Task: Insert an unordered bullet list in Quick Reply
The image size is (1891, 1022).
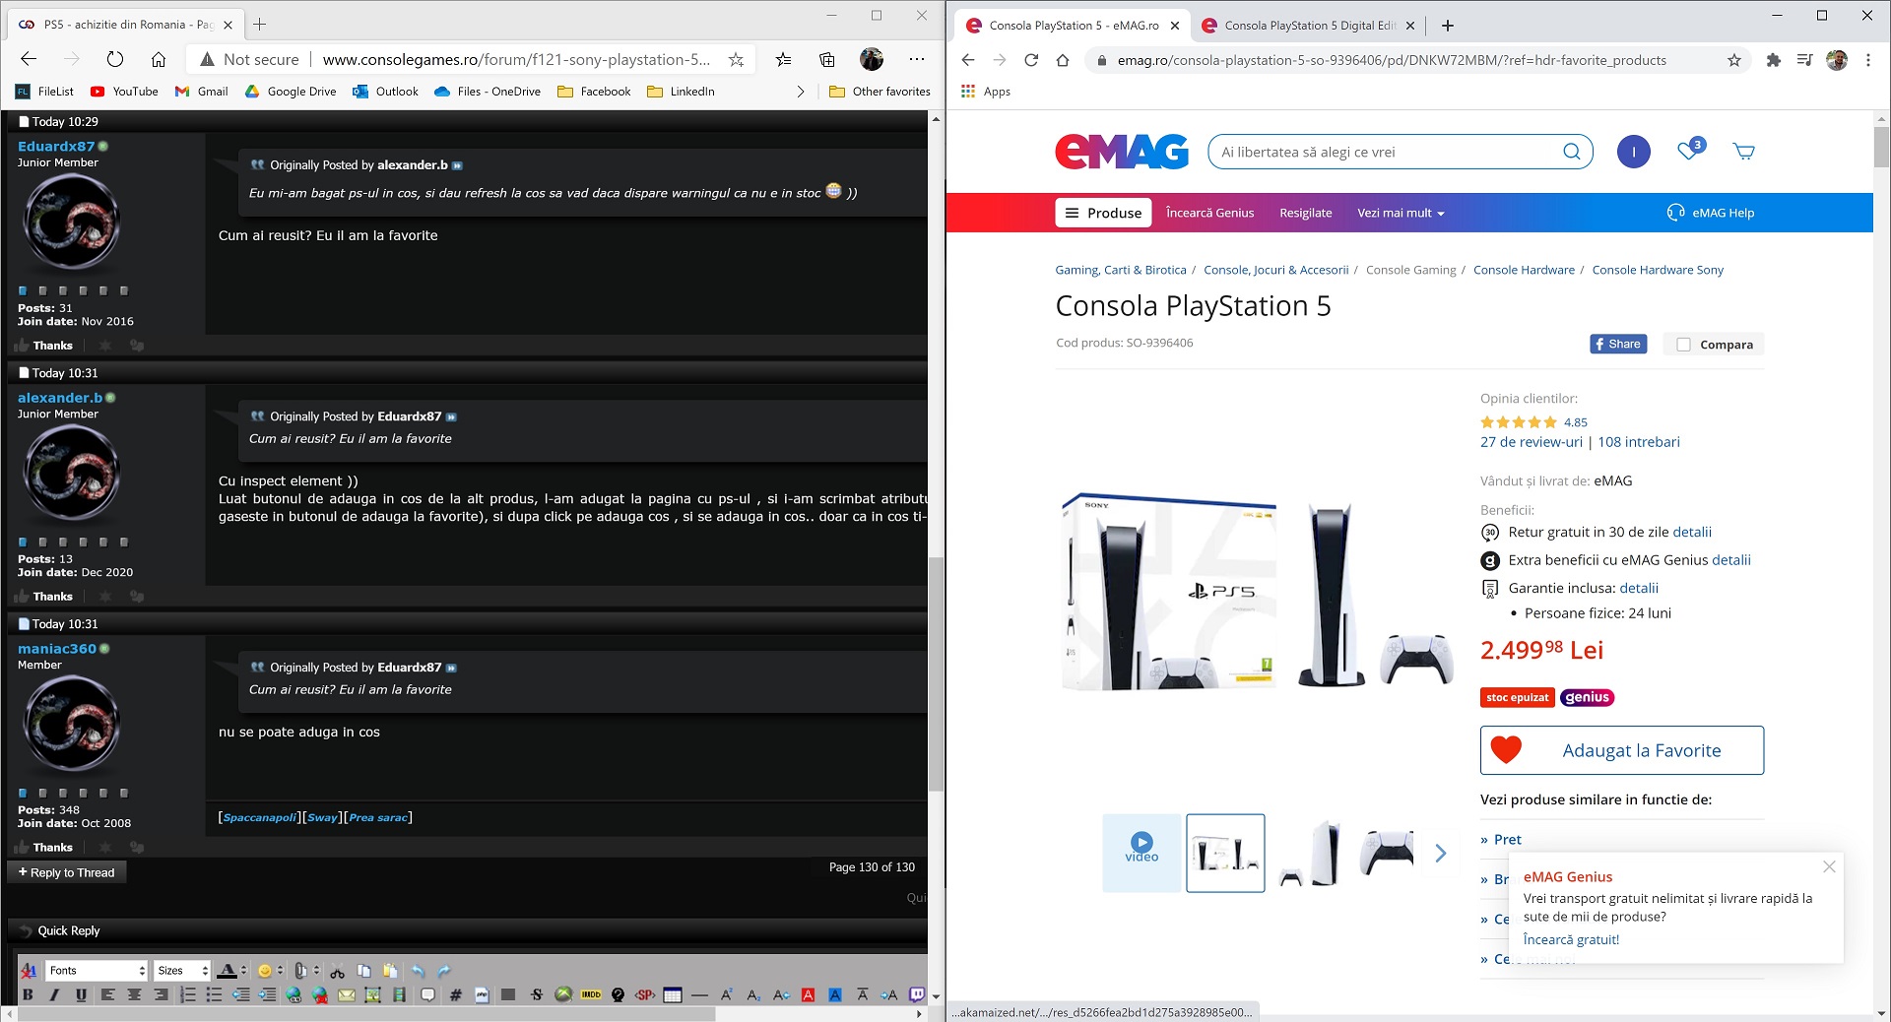Action: (214, 995)
